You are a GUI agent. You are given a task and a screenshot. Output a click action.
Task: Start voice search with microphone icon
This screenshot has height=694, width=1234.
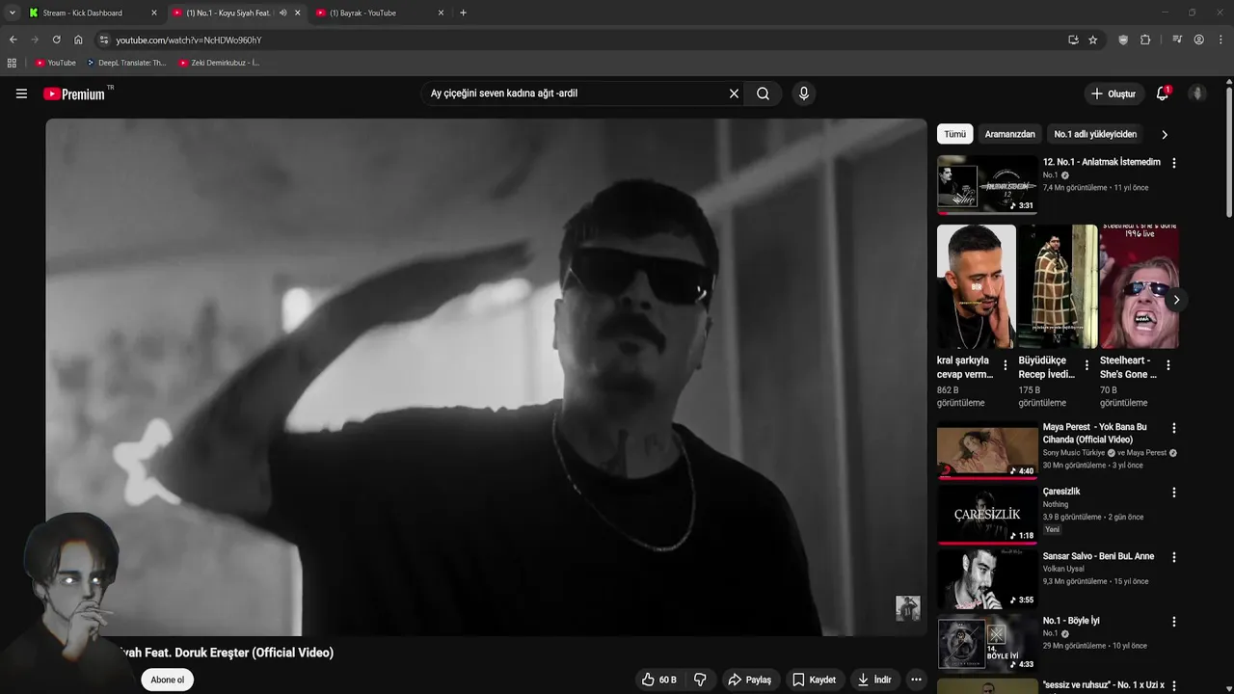[x=803, y=93]
